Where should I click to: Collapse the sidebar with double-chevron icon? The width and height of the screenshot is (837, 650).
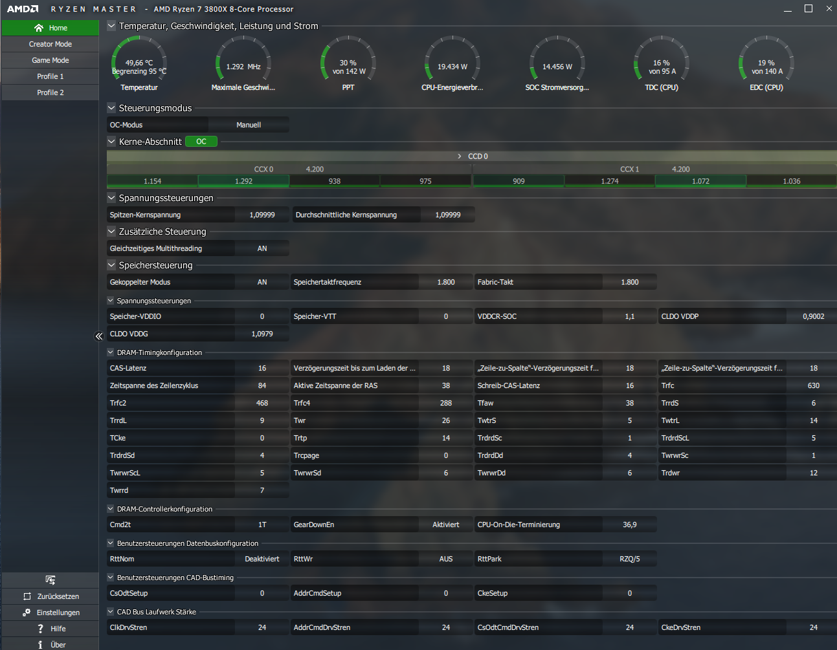[x=99, y=336]
